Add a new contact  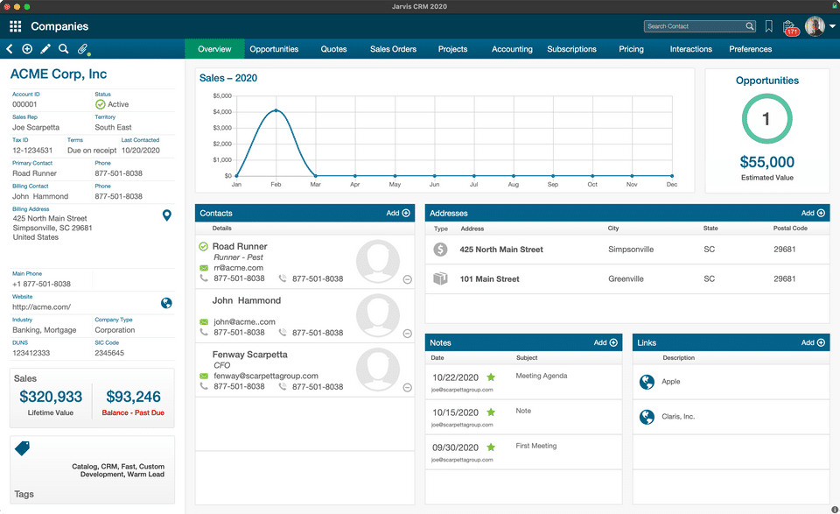(x=398, y=214)
